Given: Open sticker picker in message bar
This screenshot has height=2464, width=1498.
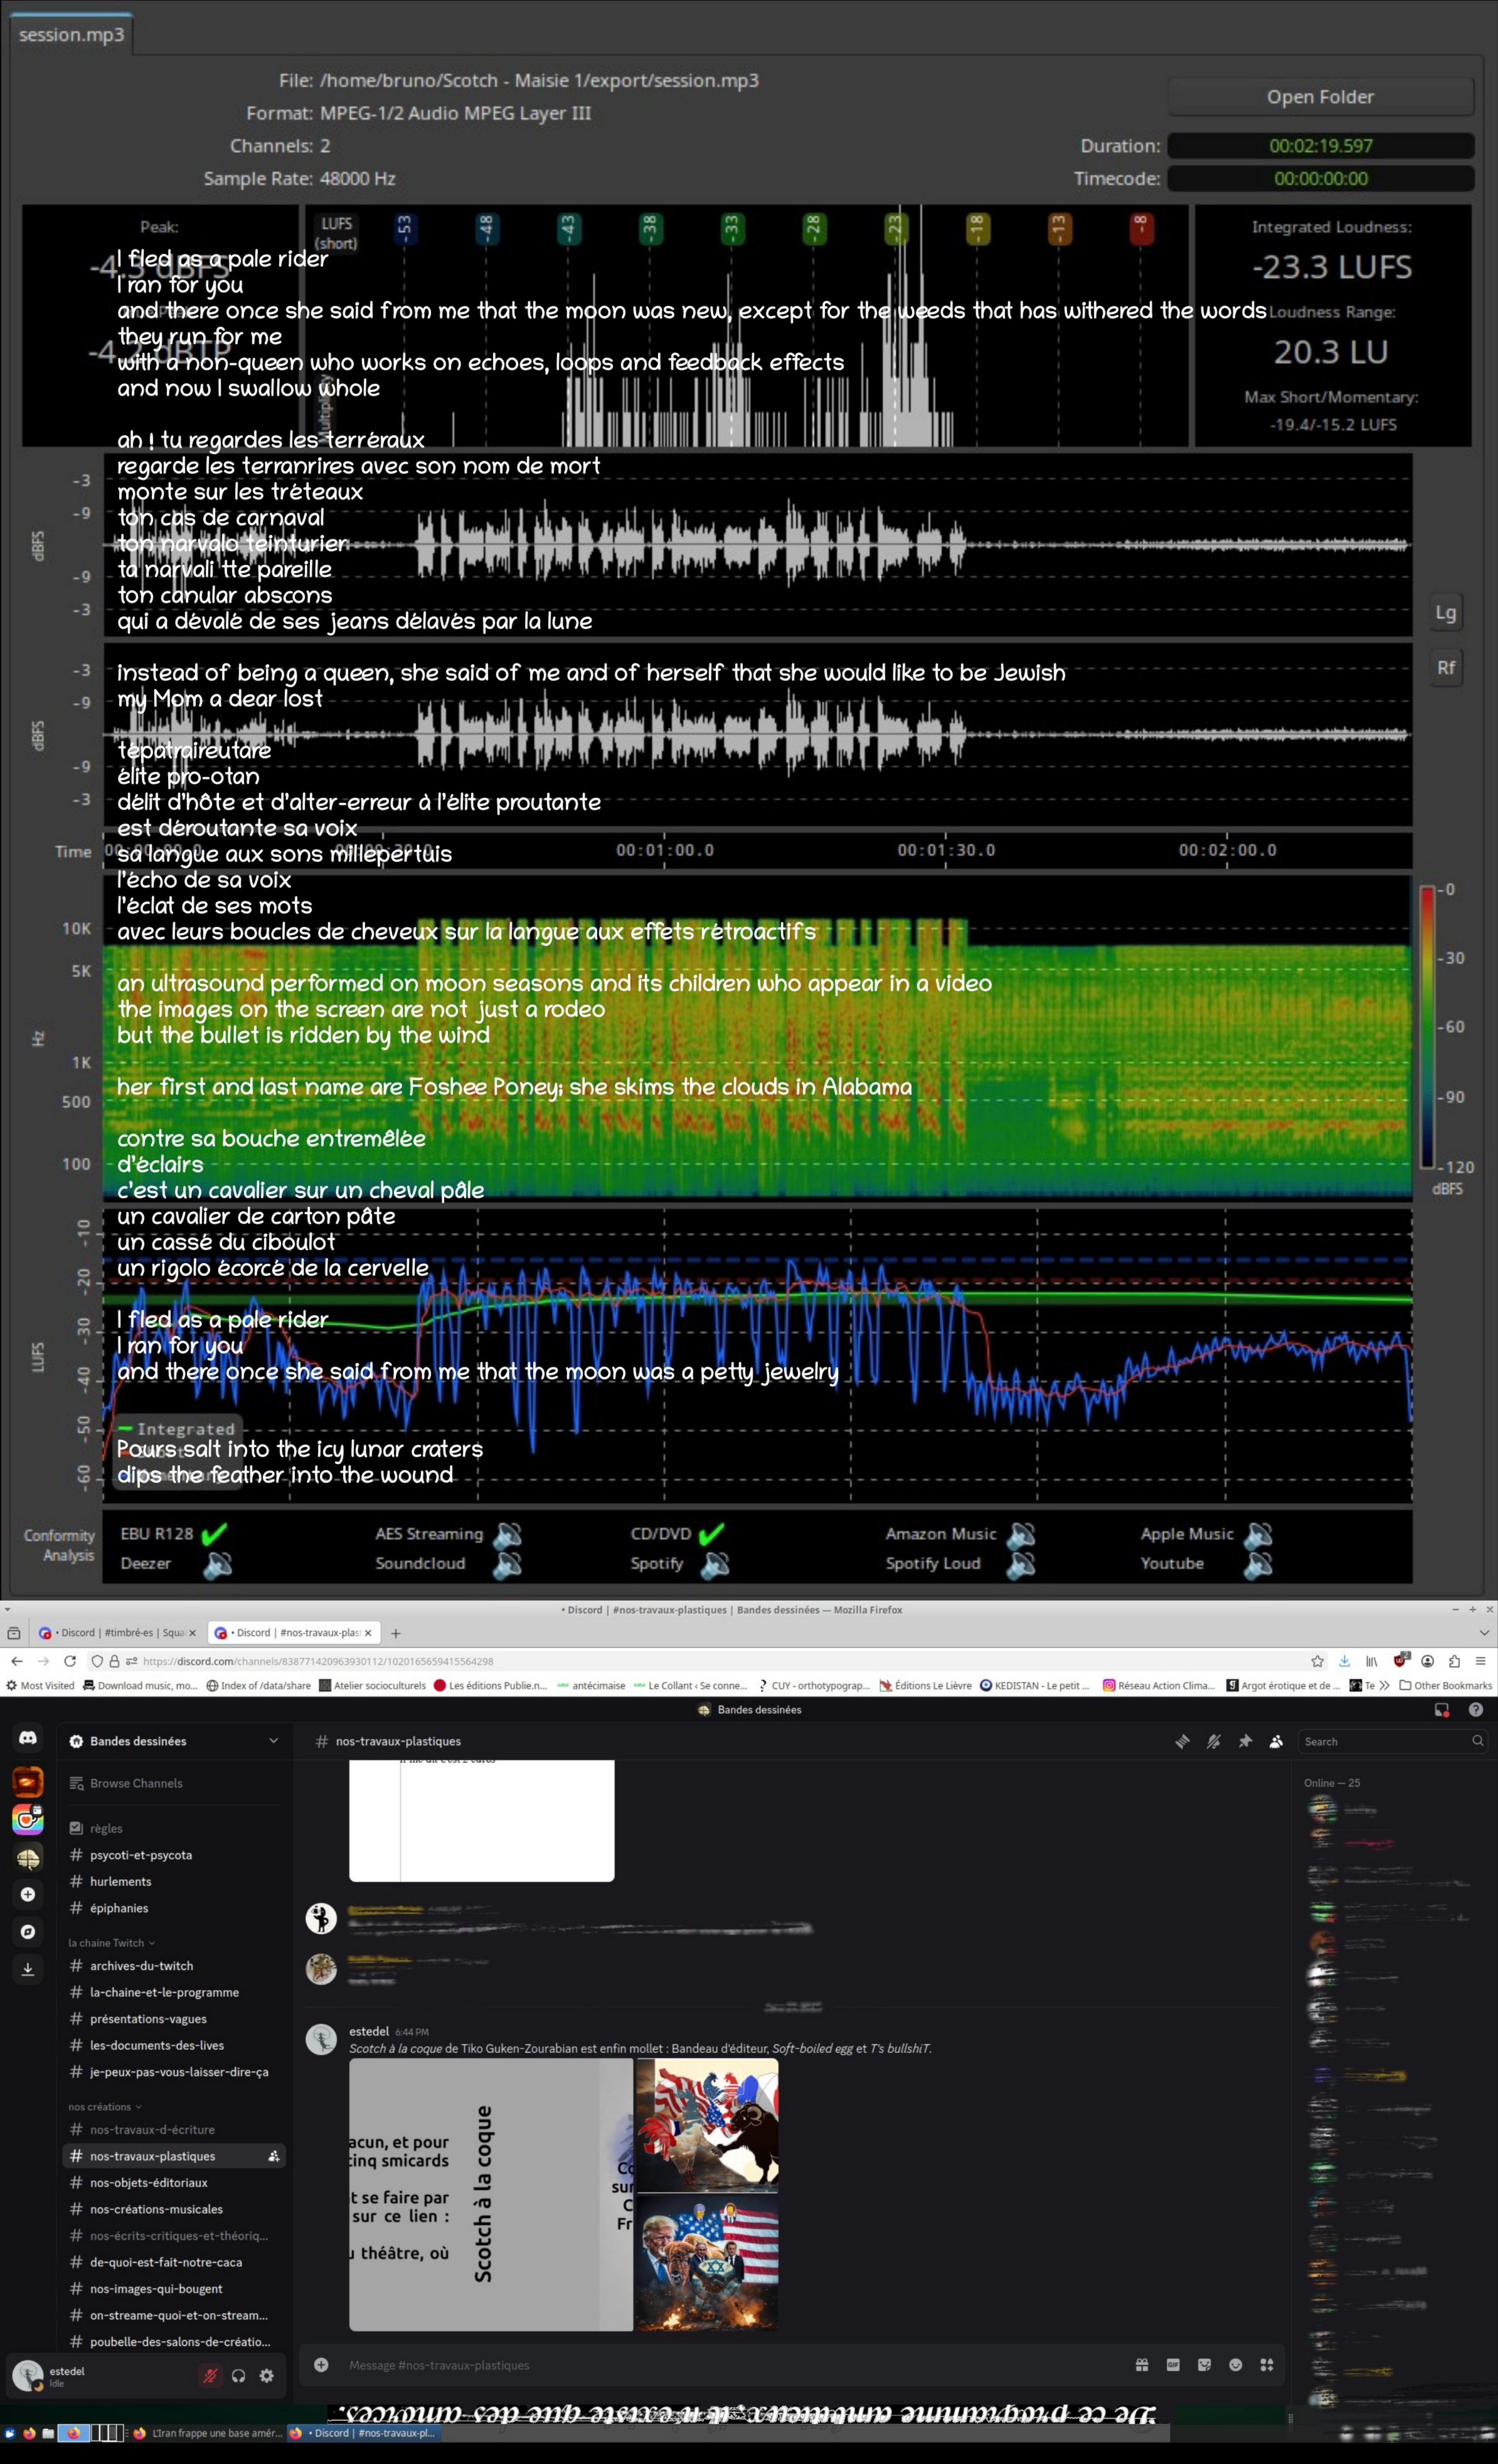Looking at the screenshot, I should pyautogui.click(x=1204, y=2365).
